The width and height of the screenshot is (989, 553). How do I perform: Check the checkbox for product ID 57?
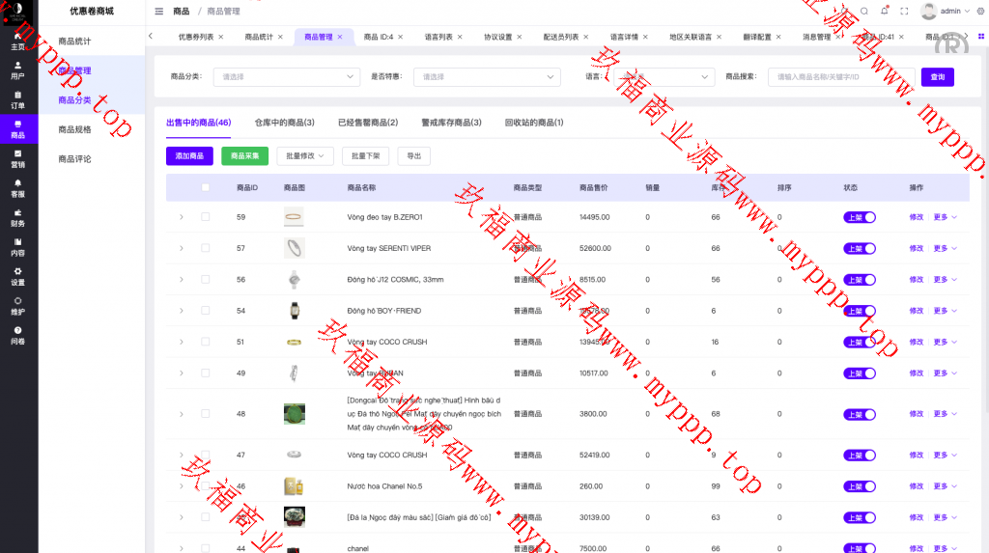pos(205,248)
